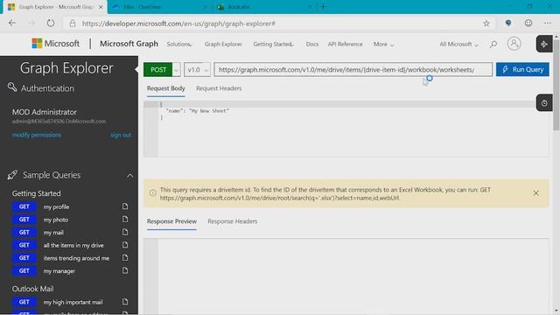
Task: Go back with the browser back arrow
Action: (x=12, y=24)
